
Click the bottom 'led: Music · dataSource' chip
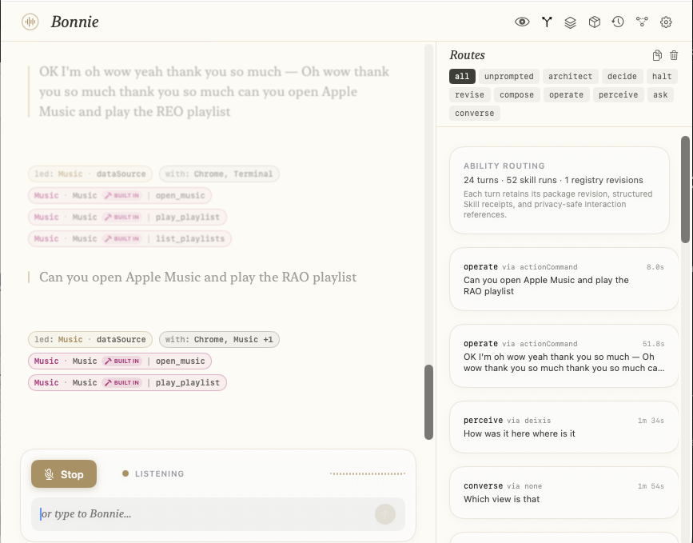click(x=90, y=340)
